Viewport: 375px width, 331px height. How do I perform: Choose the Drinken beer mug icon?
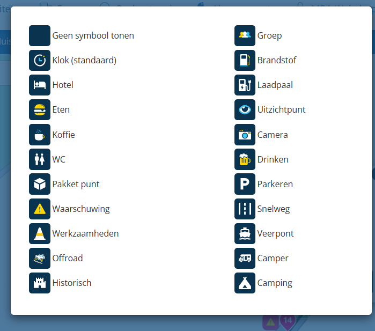[x=245, y=159]
